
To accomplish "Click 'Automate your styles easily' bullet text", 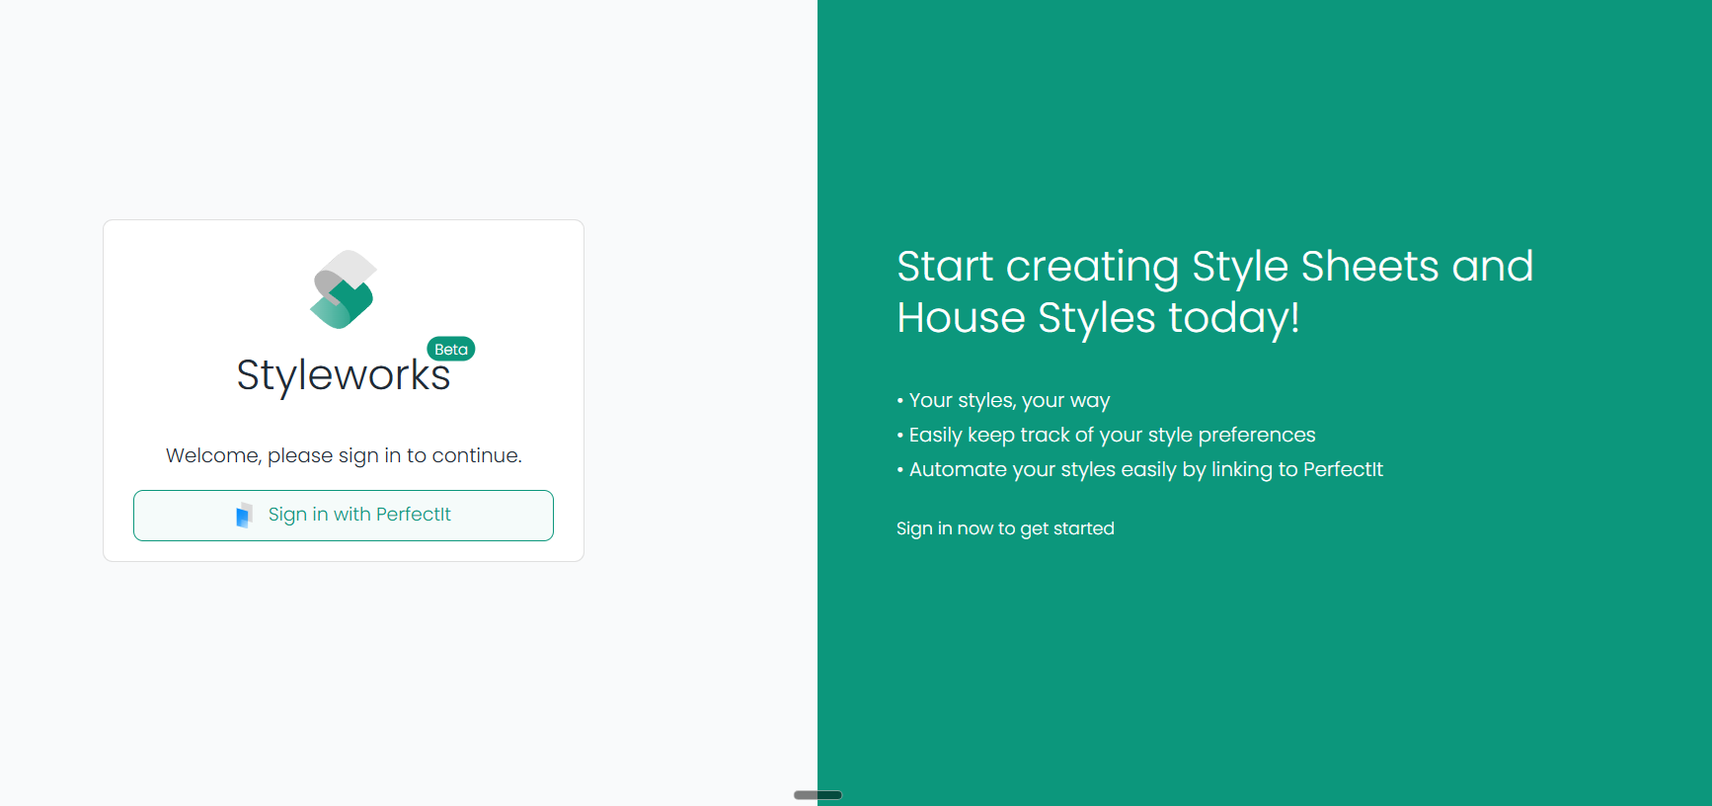I will 1140,469.
